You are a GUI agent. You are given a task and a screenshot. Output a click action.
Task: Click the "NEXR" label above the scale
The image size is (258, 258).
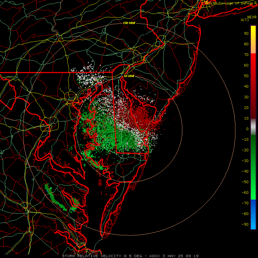(x=252, y=17)
